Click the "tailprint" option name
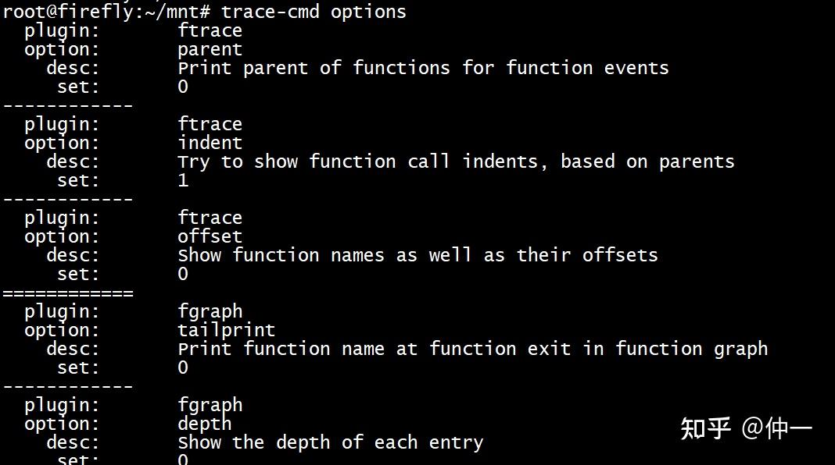 point(226,330)
